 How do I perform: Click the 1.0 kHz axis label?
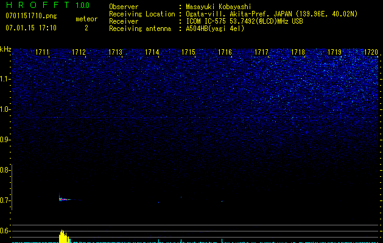(x=5, y=109)
